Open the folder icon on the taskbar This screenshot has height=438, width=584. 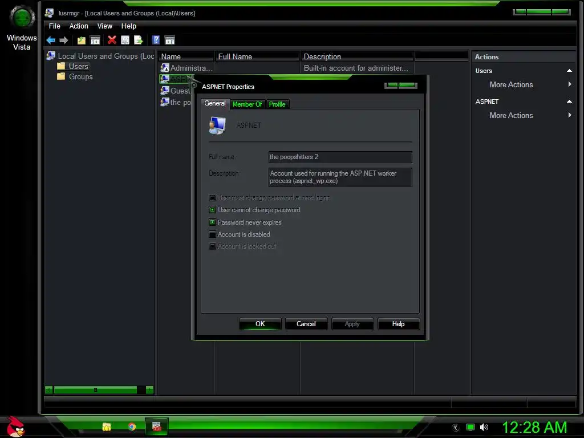[107, 427]
